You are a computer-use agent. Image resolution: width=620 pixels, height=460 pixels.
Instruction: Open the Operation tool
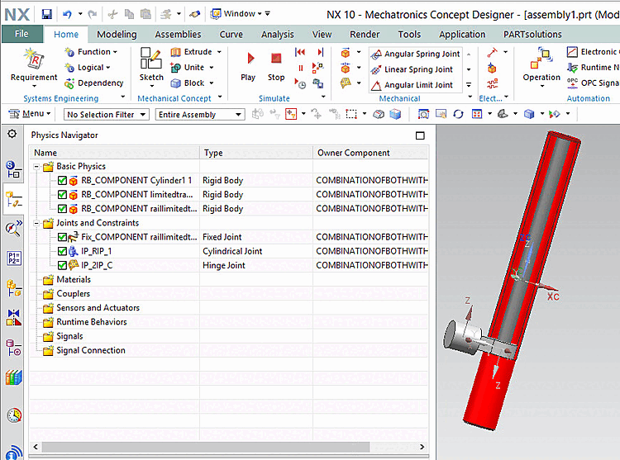click(x=541, y=58)
